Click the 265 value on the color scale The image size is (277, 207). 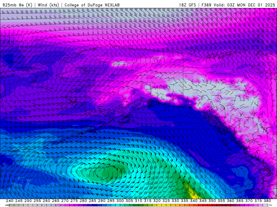pos(55,201)
